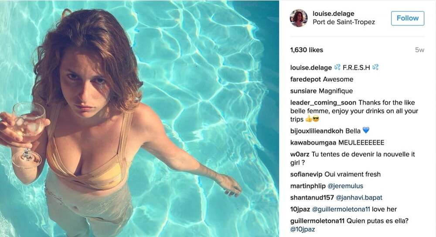Follow the @jeremulus mention link
Image resolution: width=436 pixels, height=237 pixels.
pyautogui.click(x=345, y=186)
